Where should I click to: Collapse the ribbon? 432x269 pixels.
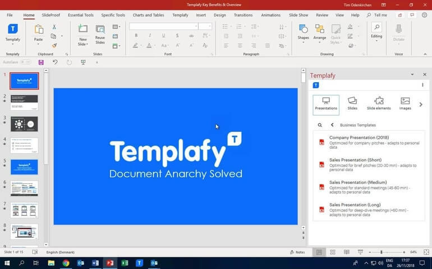(x=425, y=54)
